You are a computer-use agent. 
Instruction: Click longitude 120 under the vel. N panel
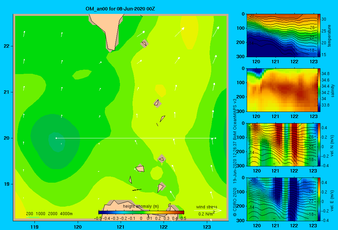pyautogui.click(x=257, y=171)
